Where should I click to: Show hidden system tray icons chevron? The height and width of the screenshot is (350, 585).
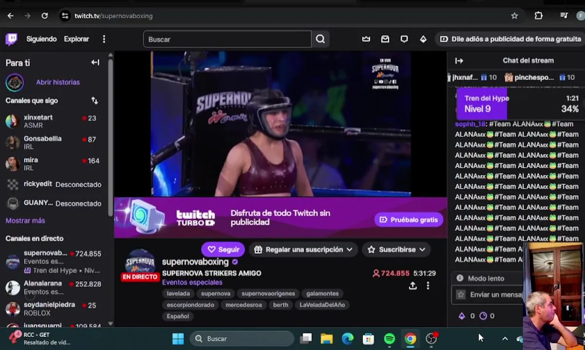point(505,339)
